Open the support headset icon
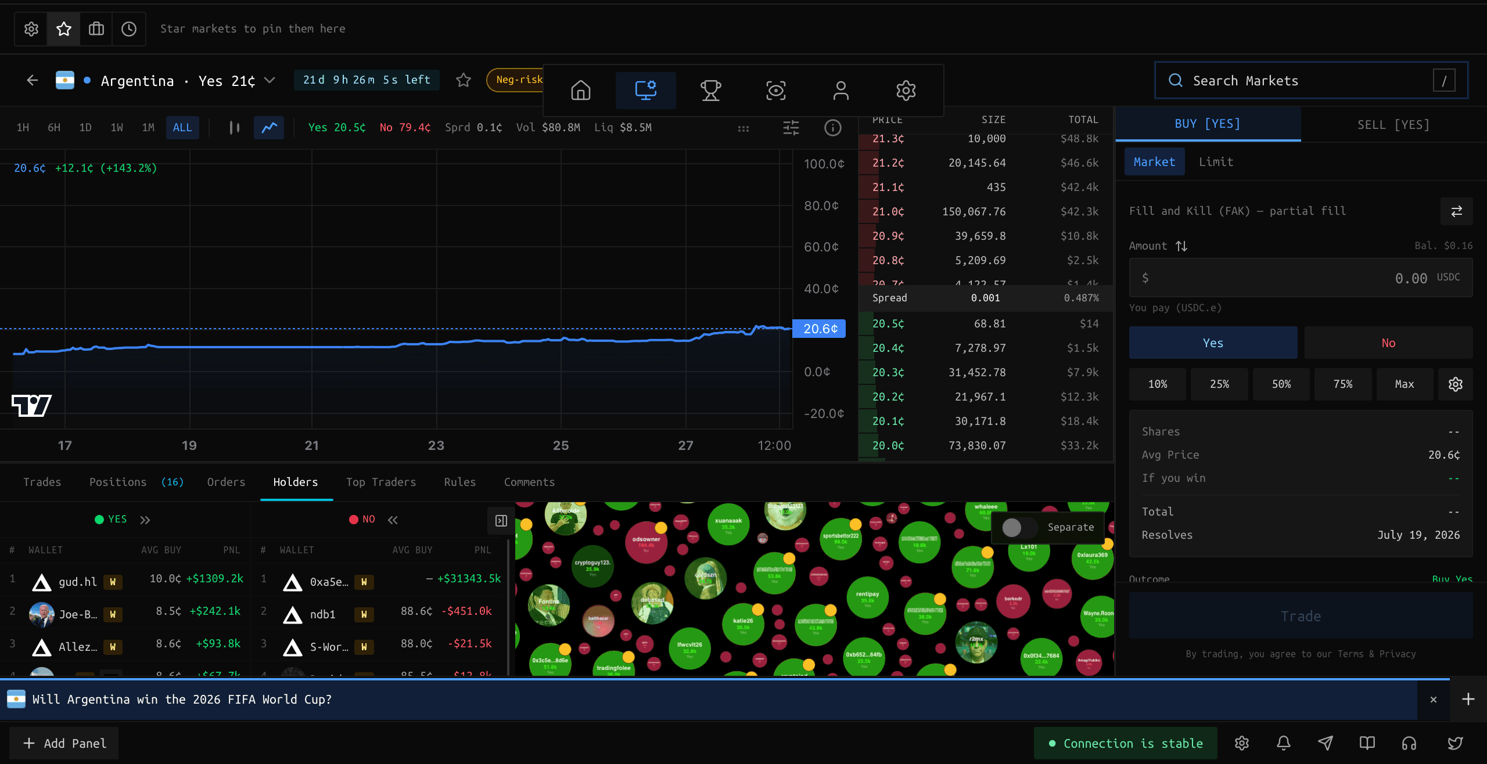 point(1409,743)
